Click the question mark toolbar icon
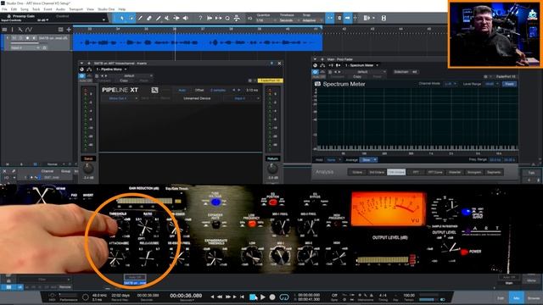543x305 pixels. (200, 18)
